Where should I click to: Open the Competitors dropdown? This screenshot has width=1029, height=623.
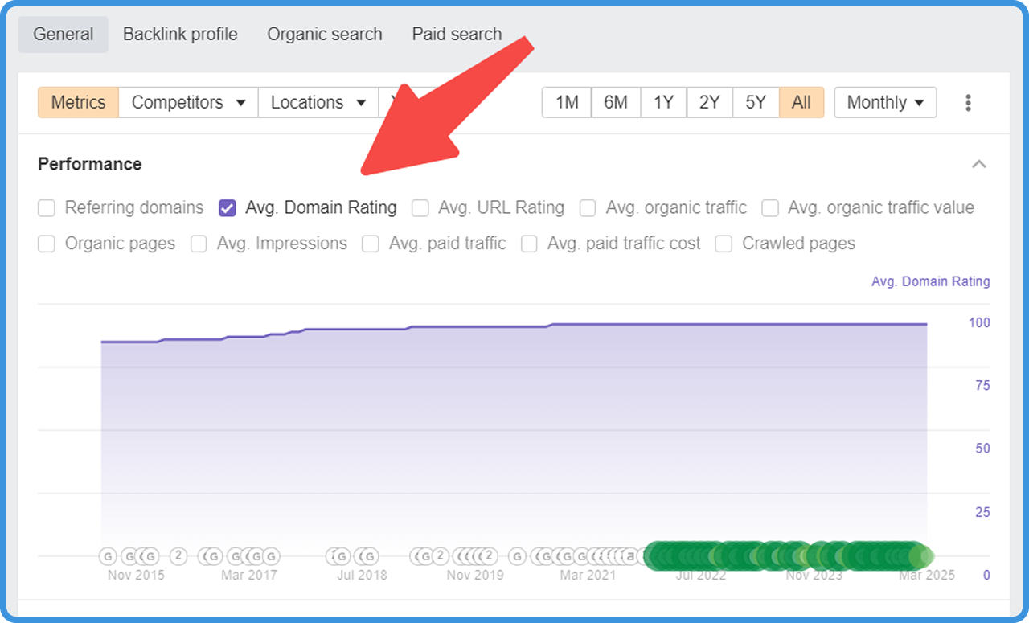188,103
